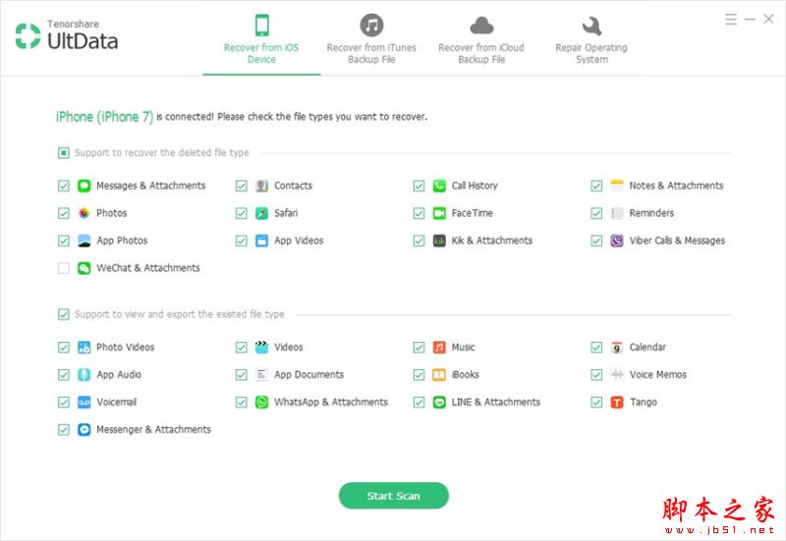Click the LINE icon
Screen dimensions: 786x541
point(439,403)
